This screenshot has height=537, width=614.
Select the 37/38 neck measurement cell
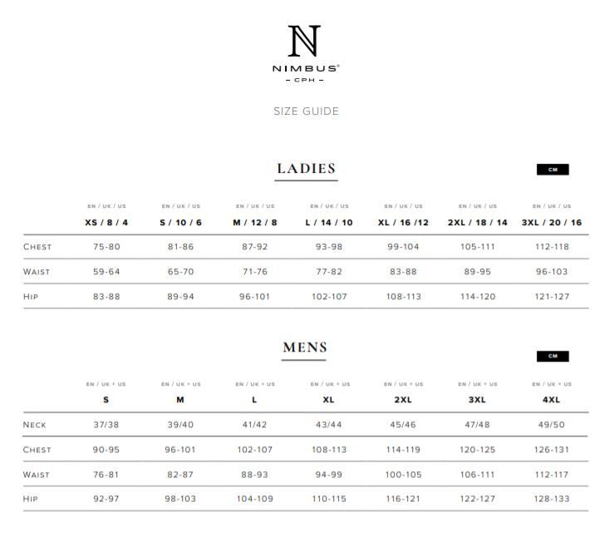(x=106, y=425)
